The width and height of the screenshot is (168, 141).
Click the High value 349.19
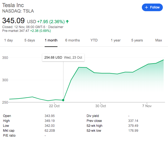click(x=50, y=121)
